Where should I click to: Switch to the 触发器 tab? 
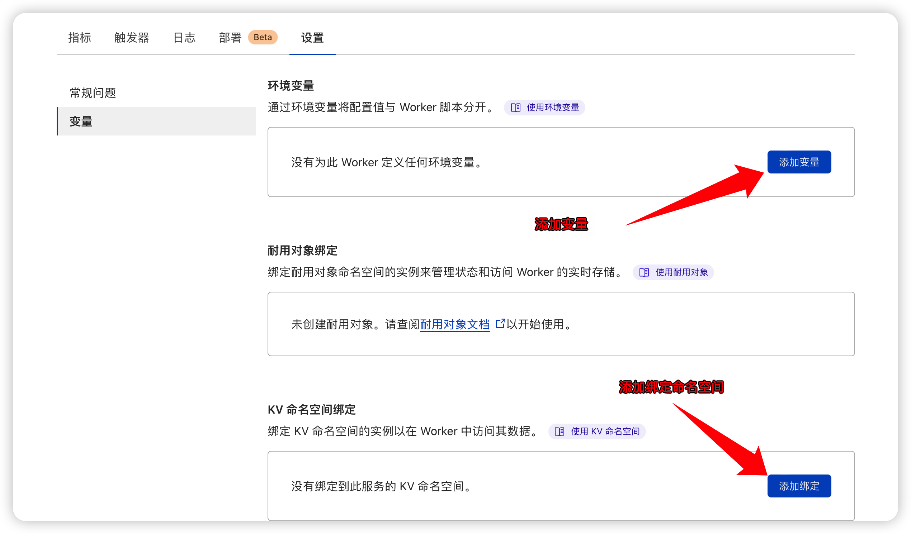click(x=132, y=37)
